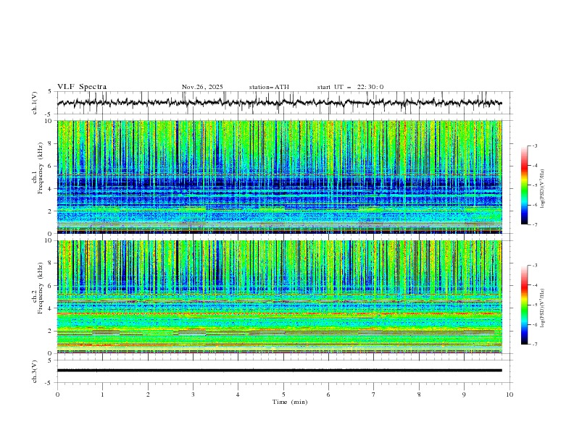Screen dimensions: 574x443
Task: Click the lower color bar's log(PSD) label
Action: click(x=542, y=305)
